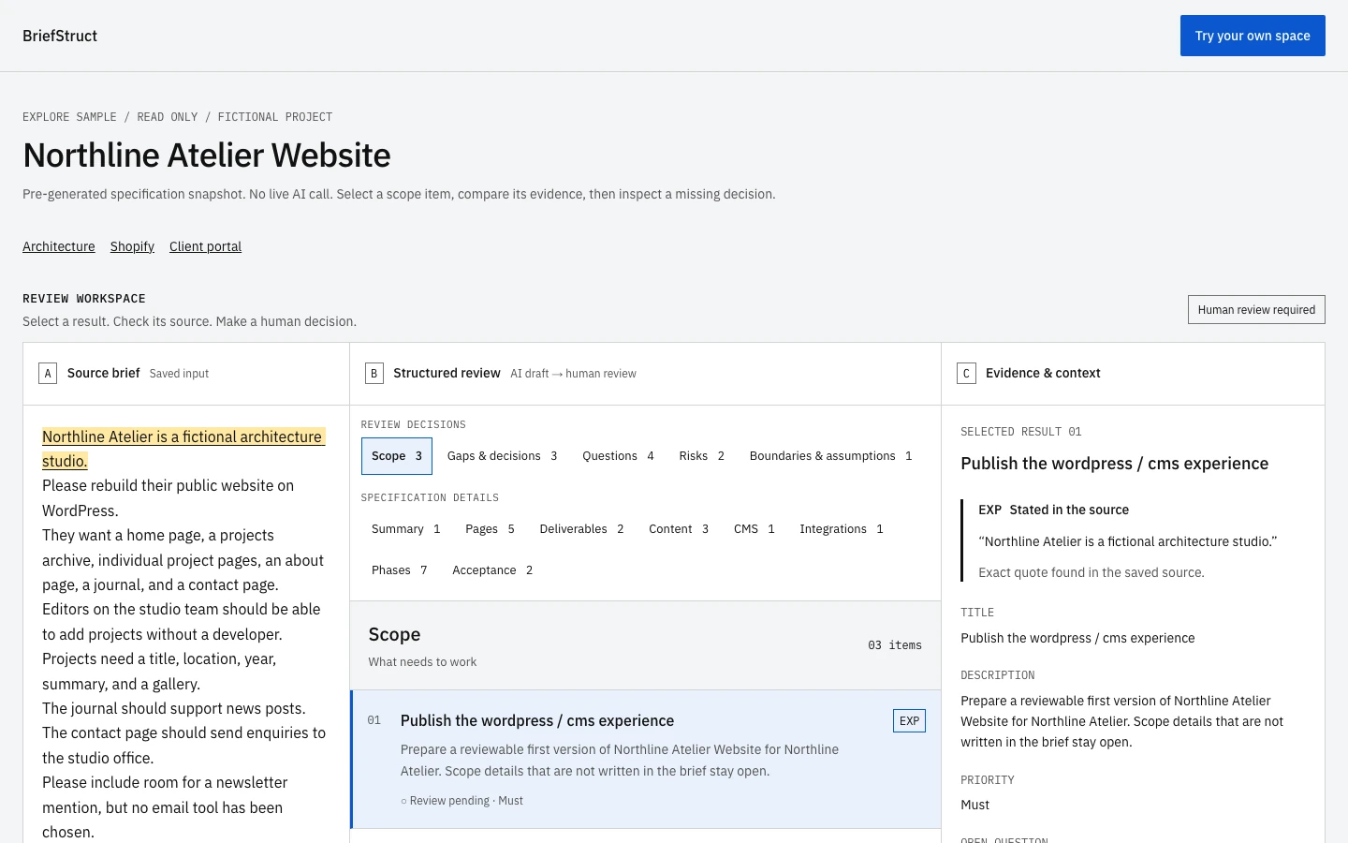Show the Phases 7 tab
This screenshot has width=1348, height=843.
pos(399,570)
